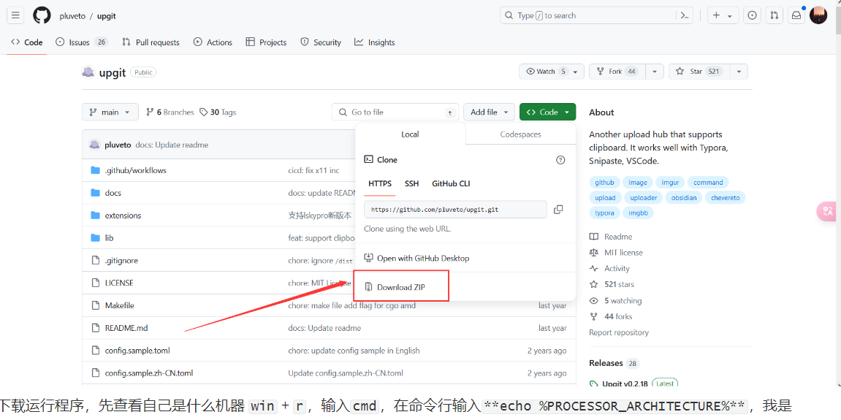Open the README.md file

pos(126,328)
